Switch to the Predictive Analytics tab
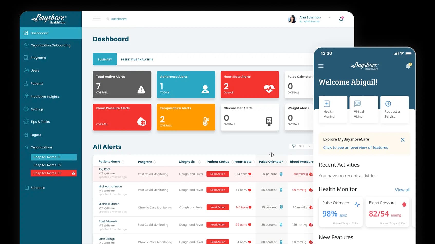The height and width of the screenshot is (244, 435). 137,59
